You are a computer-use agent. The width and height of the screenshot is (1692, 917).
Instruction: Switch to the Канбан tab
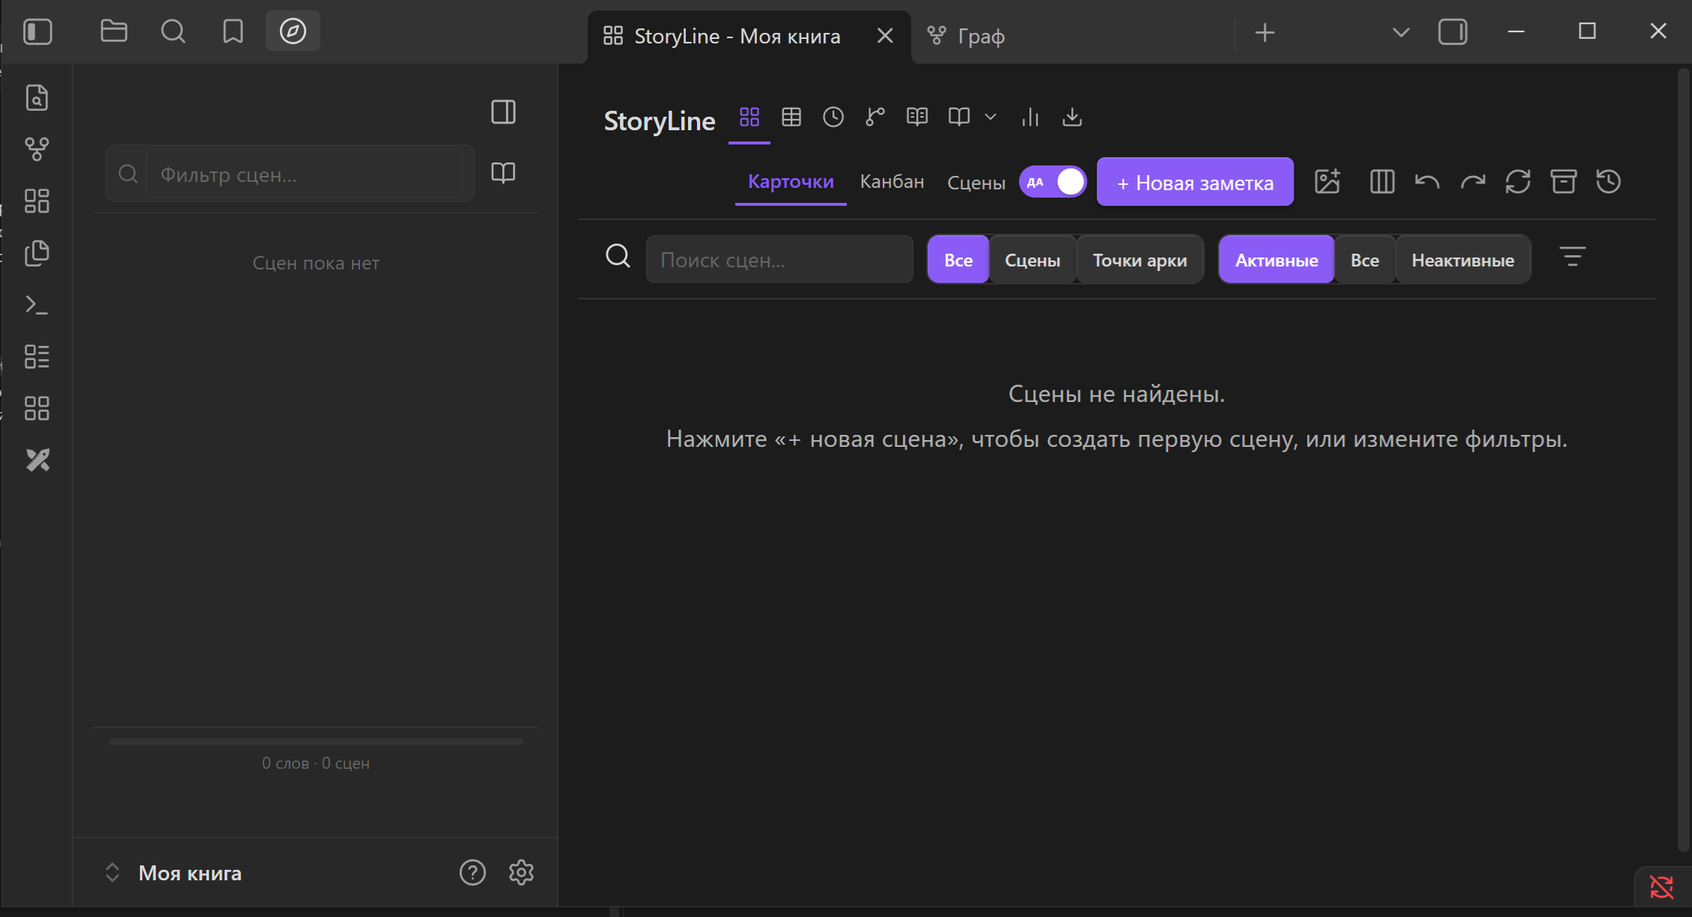892,182
